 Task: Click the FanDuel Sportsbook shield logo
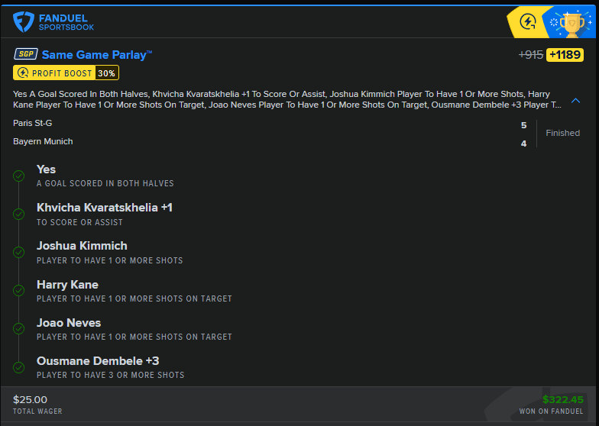coord(23,21)
